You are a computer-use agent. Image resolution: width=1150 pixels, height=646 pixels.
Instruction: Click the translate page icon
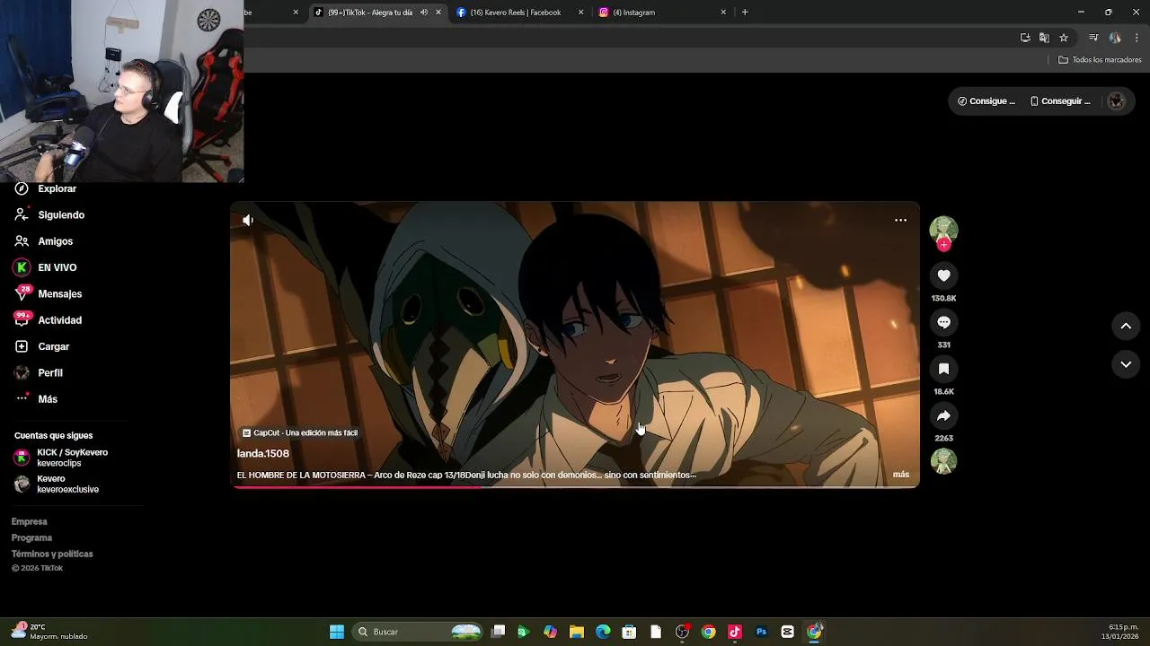point(1044,38)
